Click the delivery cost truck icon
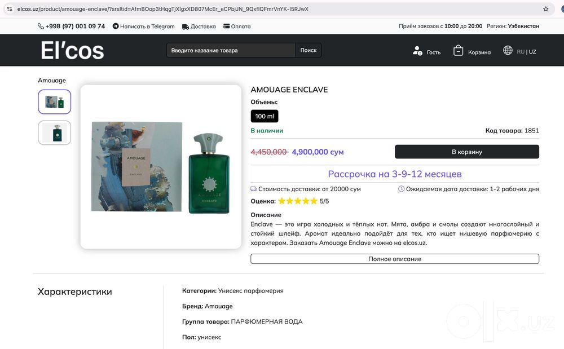Screen dimensions: 564x349 (254, 189)
